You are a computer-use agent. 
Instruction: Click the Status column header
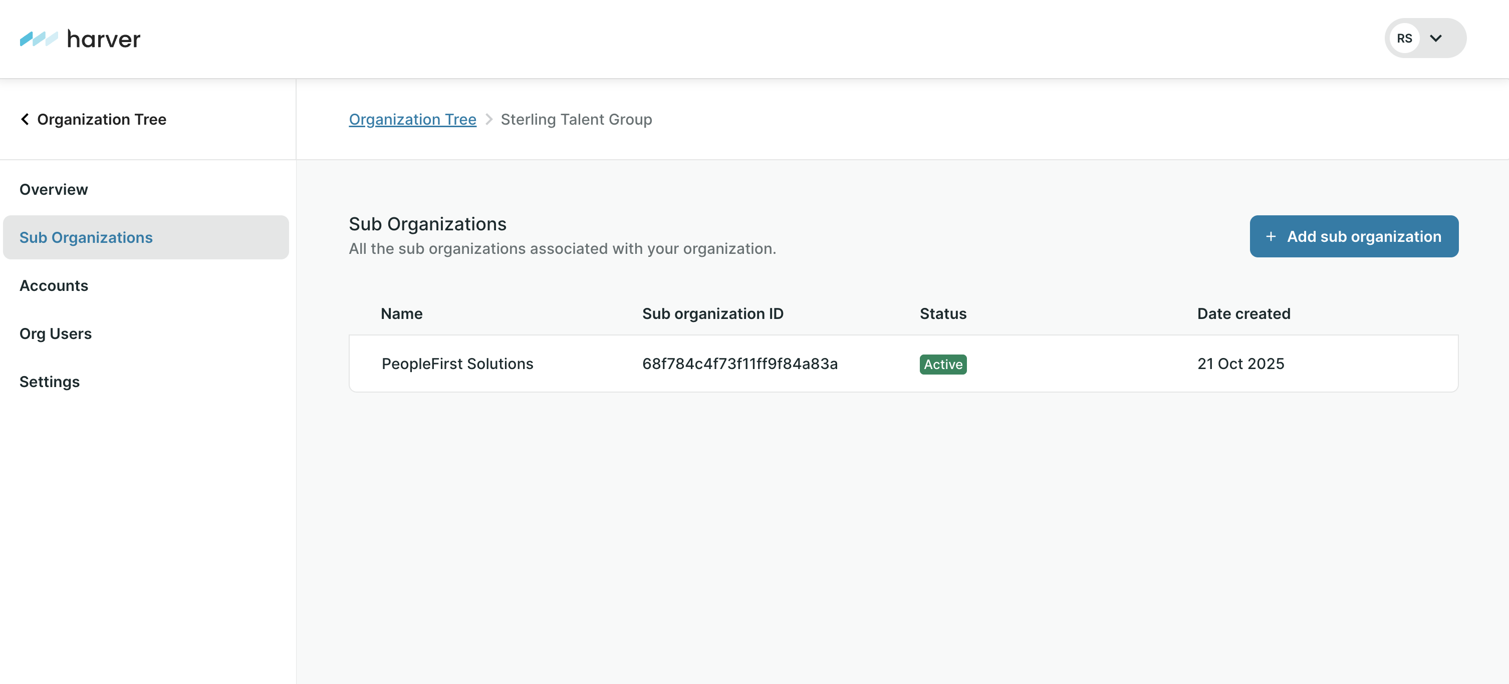942,314
